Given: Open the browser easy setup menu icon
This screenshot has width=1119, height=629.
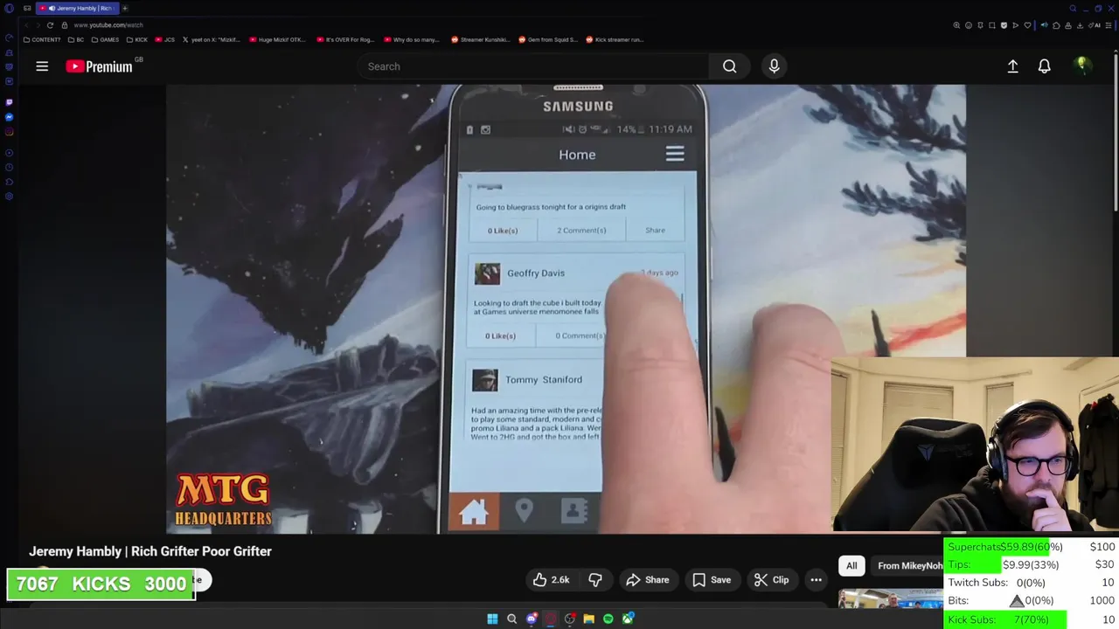Looking at the screenshot, I should 1109,25.
